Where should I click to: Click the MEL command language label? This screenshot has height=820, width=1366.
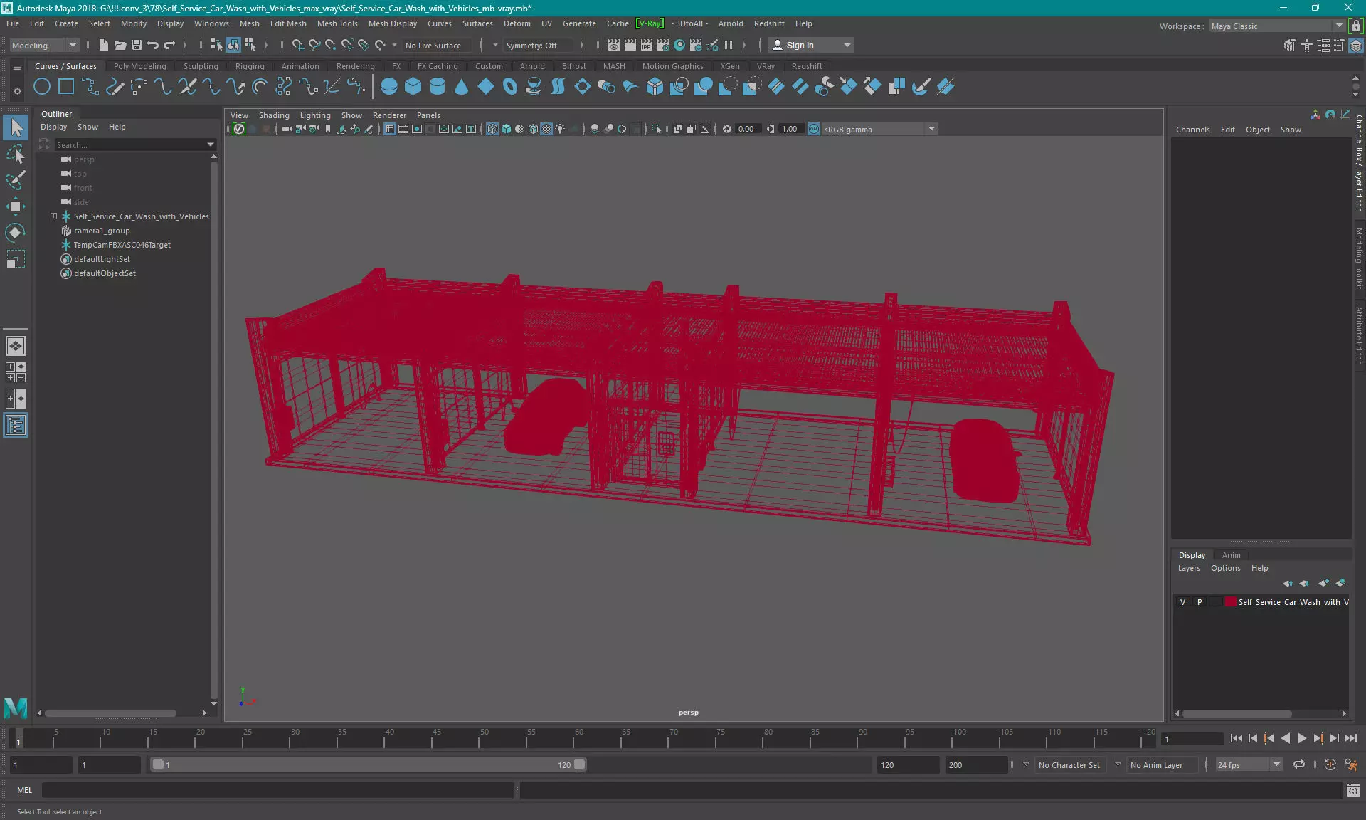tap(25, 790)
